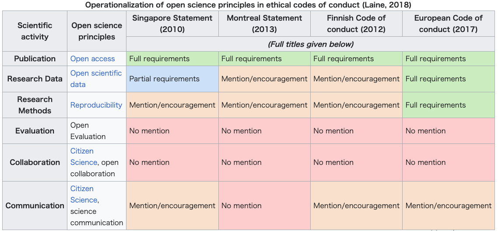Click the Finnish Code of conduct (2012) header

[x=356, y=24]
